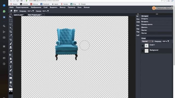Open the Google bookmark
The image size is (175, 98).
pyautogui.click(x=82, y=4)
